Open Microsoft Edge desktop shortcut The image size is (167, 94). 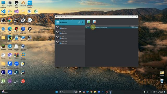tap(10, 30)
